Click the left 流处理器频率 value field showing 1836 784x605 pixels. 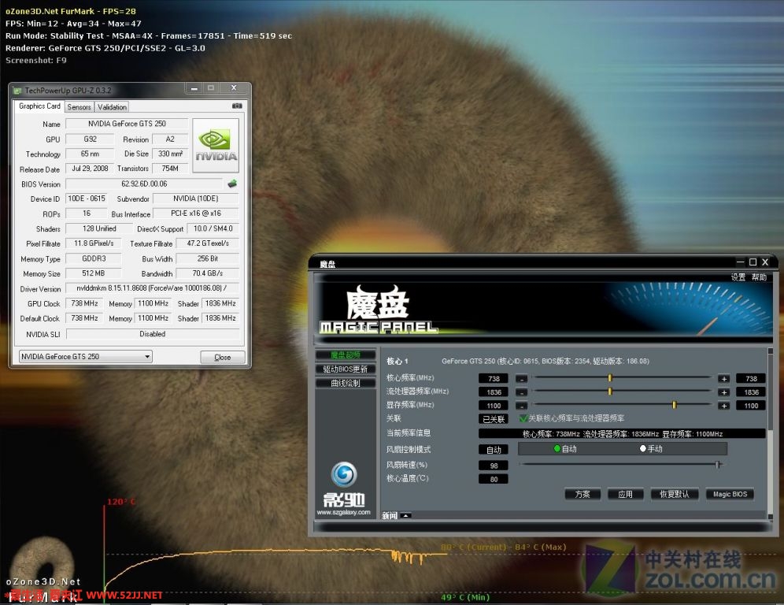point(494,392)
